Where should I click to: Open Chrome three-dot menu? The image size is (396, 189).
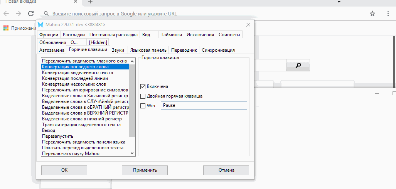388,13
